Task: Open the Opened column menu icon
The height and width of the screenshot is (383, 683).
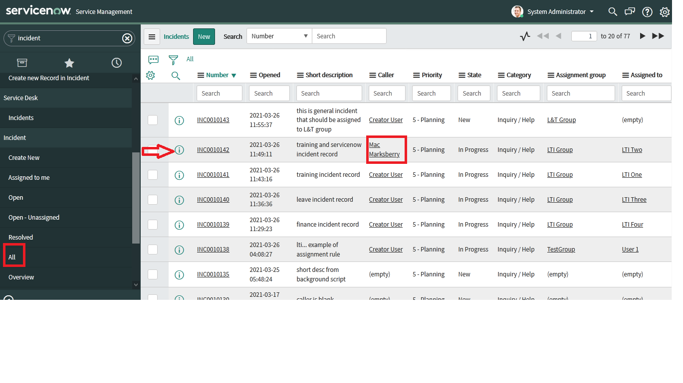Action: 253,75
